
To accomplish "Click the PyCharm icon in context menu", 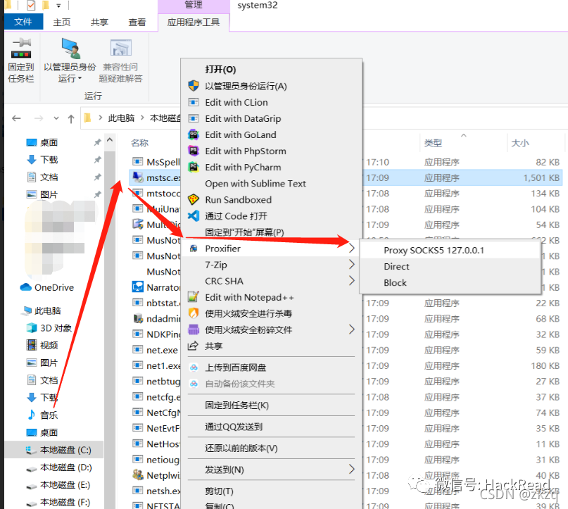I will pyautogui.click(x=194, y=167).
